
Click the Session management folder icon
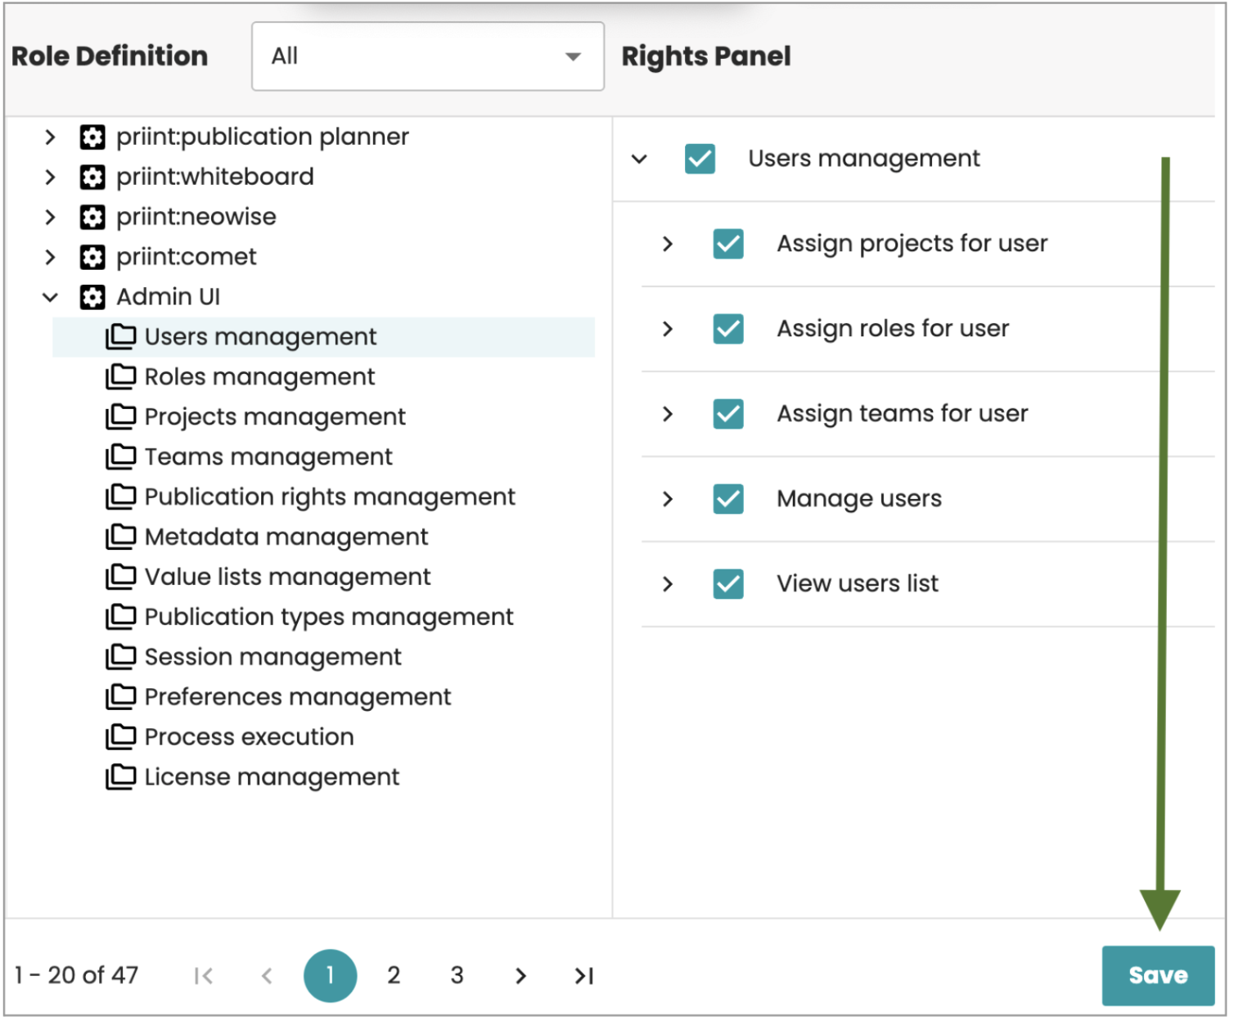coord(121,657)
